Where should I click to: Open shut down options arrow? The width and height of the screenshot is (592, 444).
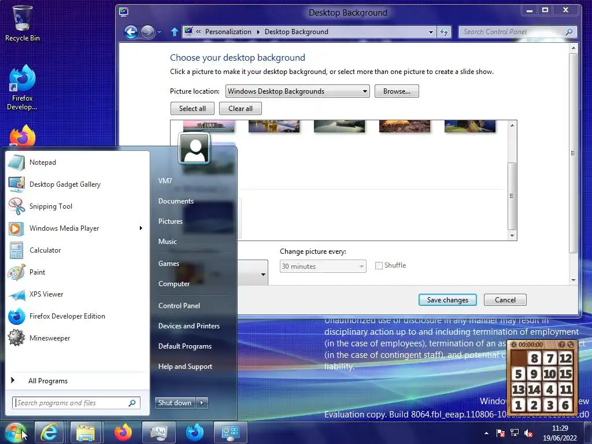coord(202,403)
